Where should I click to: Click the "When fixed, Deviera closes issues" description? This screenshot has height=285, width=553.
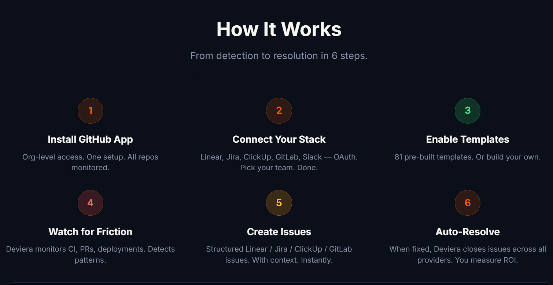468,255
